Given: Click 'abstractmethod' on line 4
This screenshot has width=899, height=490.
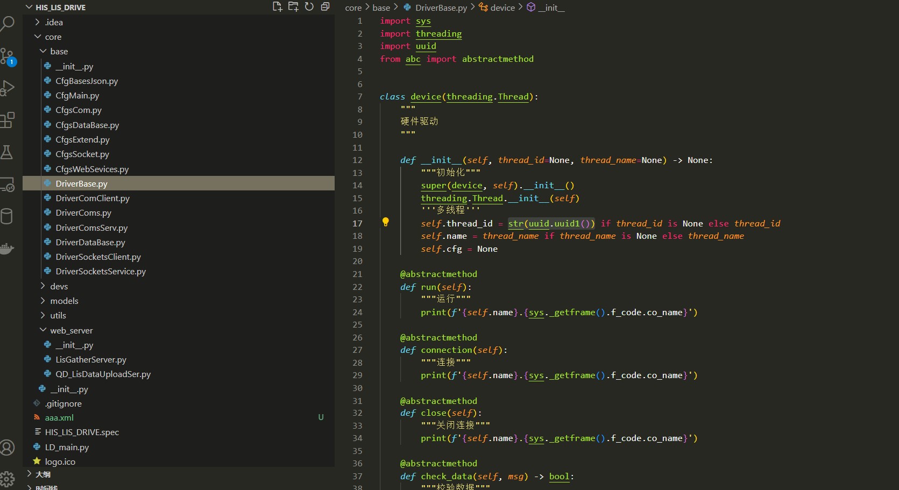Looking at the screenshot, I should click(498, 59).
